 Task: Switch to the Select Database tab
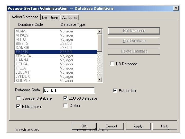[x=25, y=17]
